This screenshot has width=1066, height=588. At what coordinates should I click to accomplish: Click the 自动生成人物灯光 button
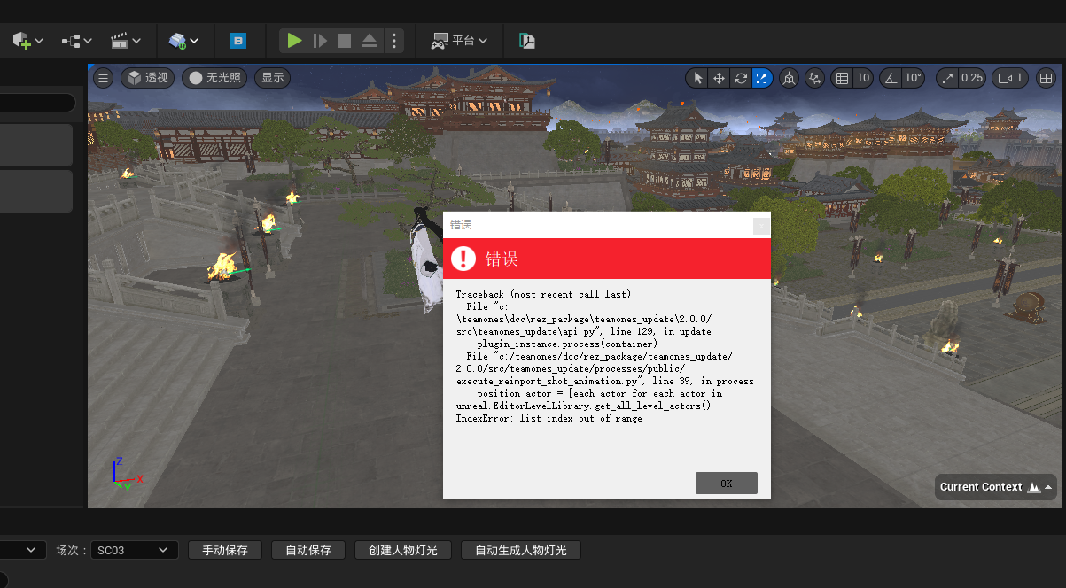tap(520, 550)
